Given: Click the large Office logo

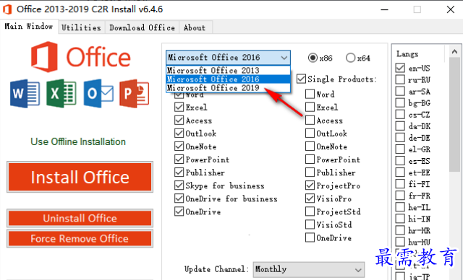Looking at the screenshot, I should point(80,57).
